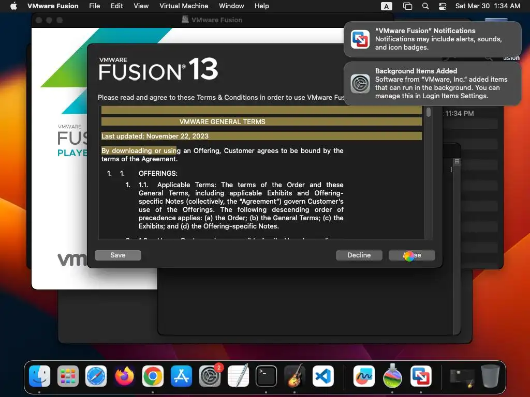Open Spotlight search icon
This screenshot has width=530, height=397.
pos(425,6)
